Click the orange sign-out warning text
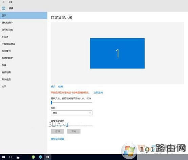 [70, 93]
